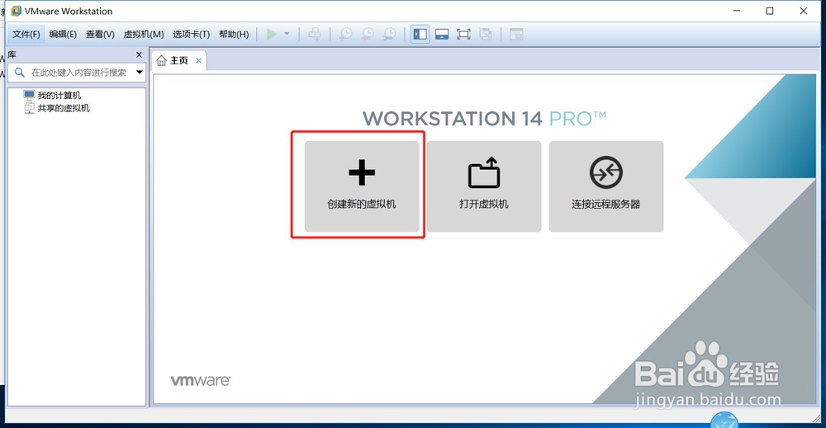Click the Unity mode toolbar icon
Screen dimensions: 826x428
[x=485, y=35]
